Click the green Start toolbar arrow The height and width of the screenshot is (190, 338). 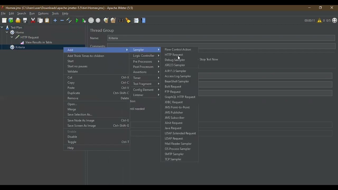tap(77, 20)
